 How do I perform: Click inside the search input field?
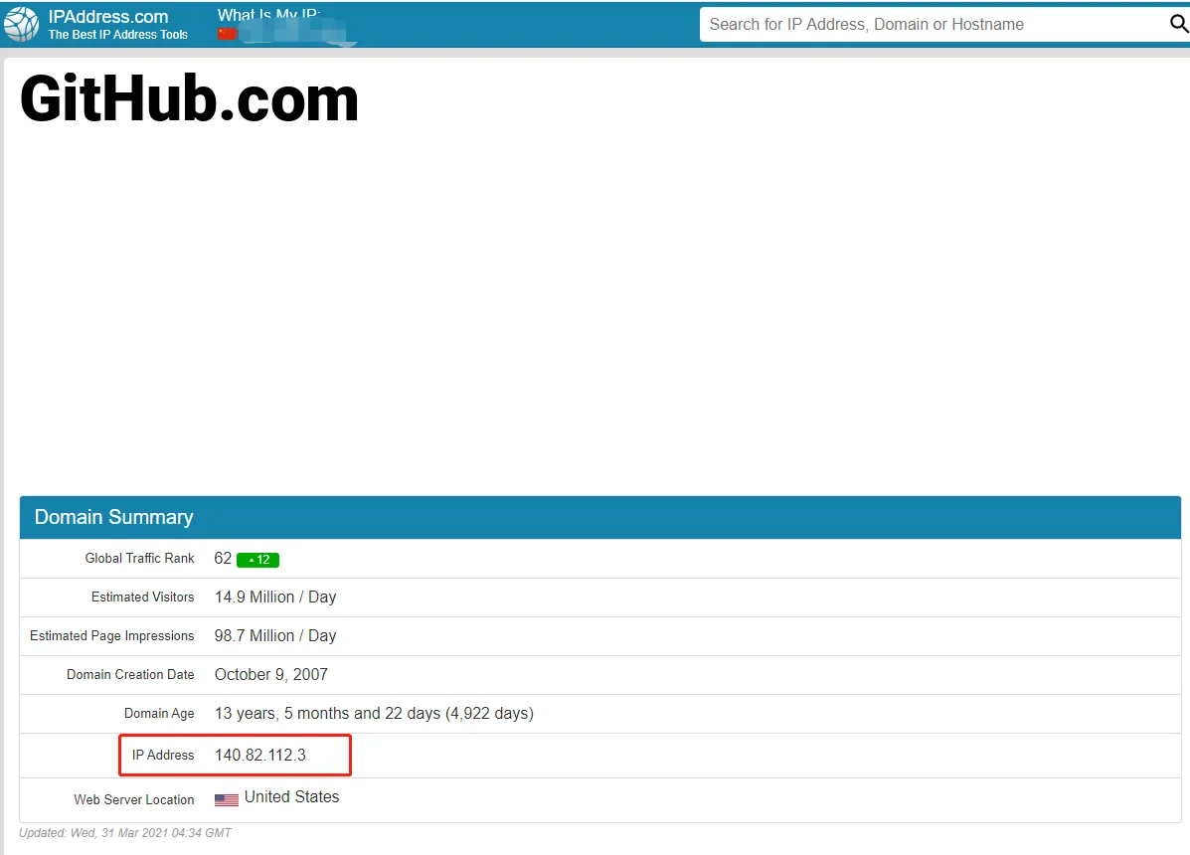(895, 23)
